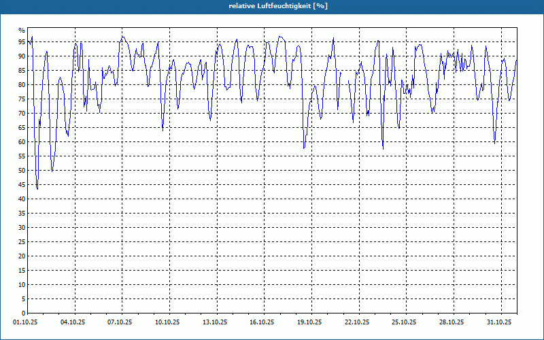
Task: Click the y-axis value 10
Action: [x=22, y=285]
